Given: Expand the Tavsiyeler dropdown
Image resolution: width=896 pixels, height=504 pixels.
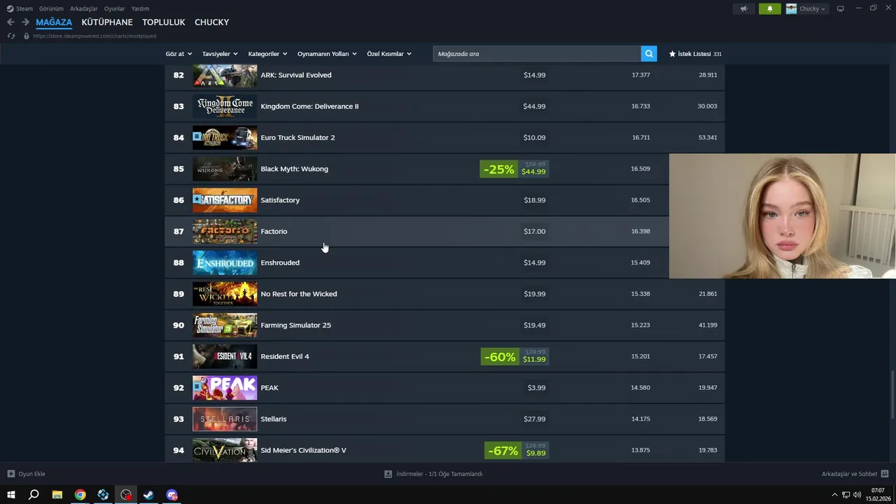Looking at the screenshot, I should [x=220, y=54].
